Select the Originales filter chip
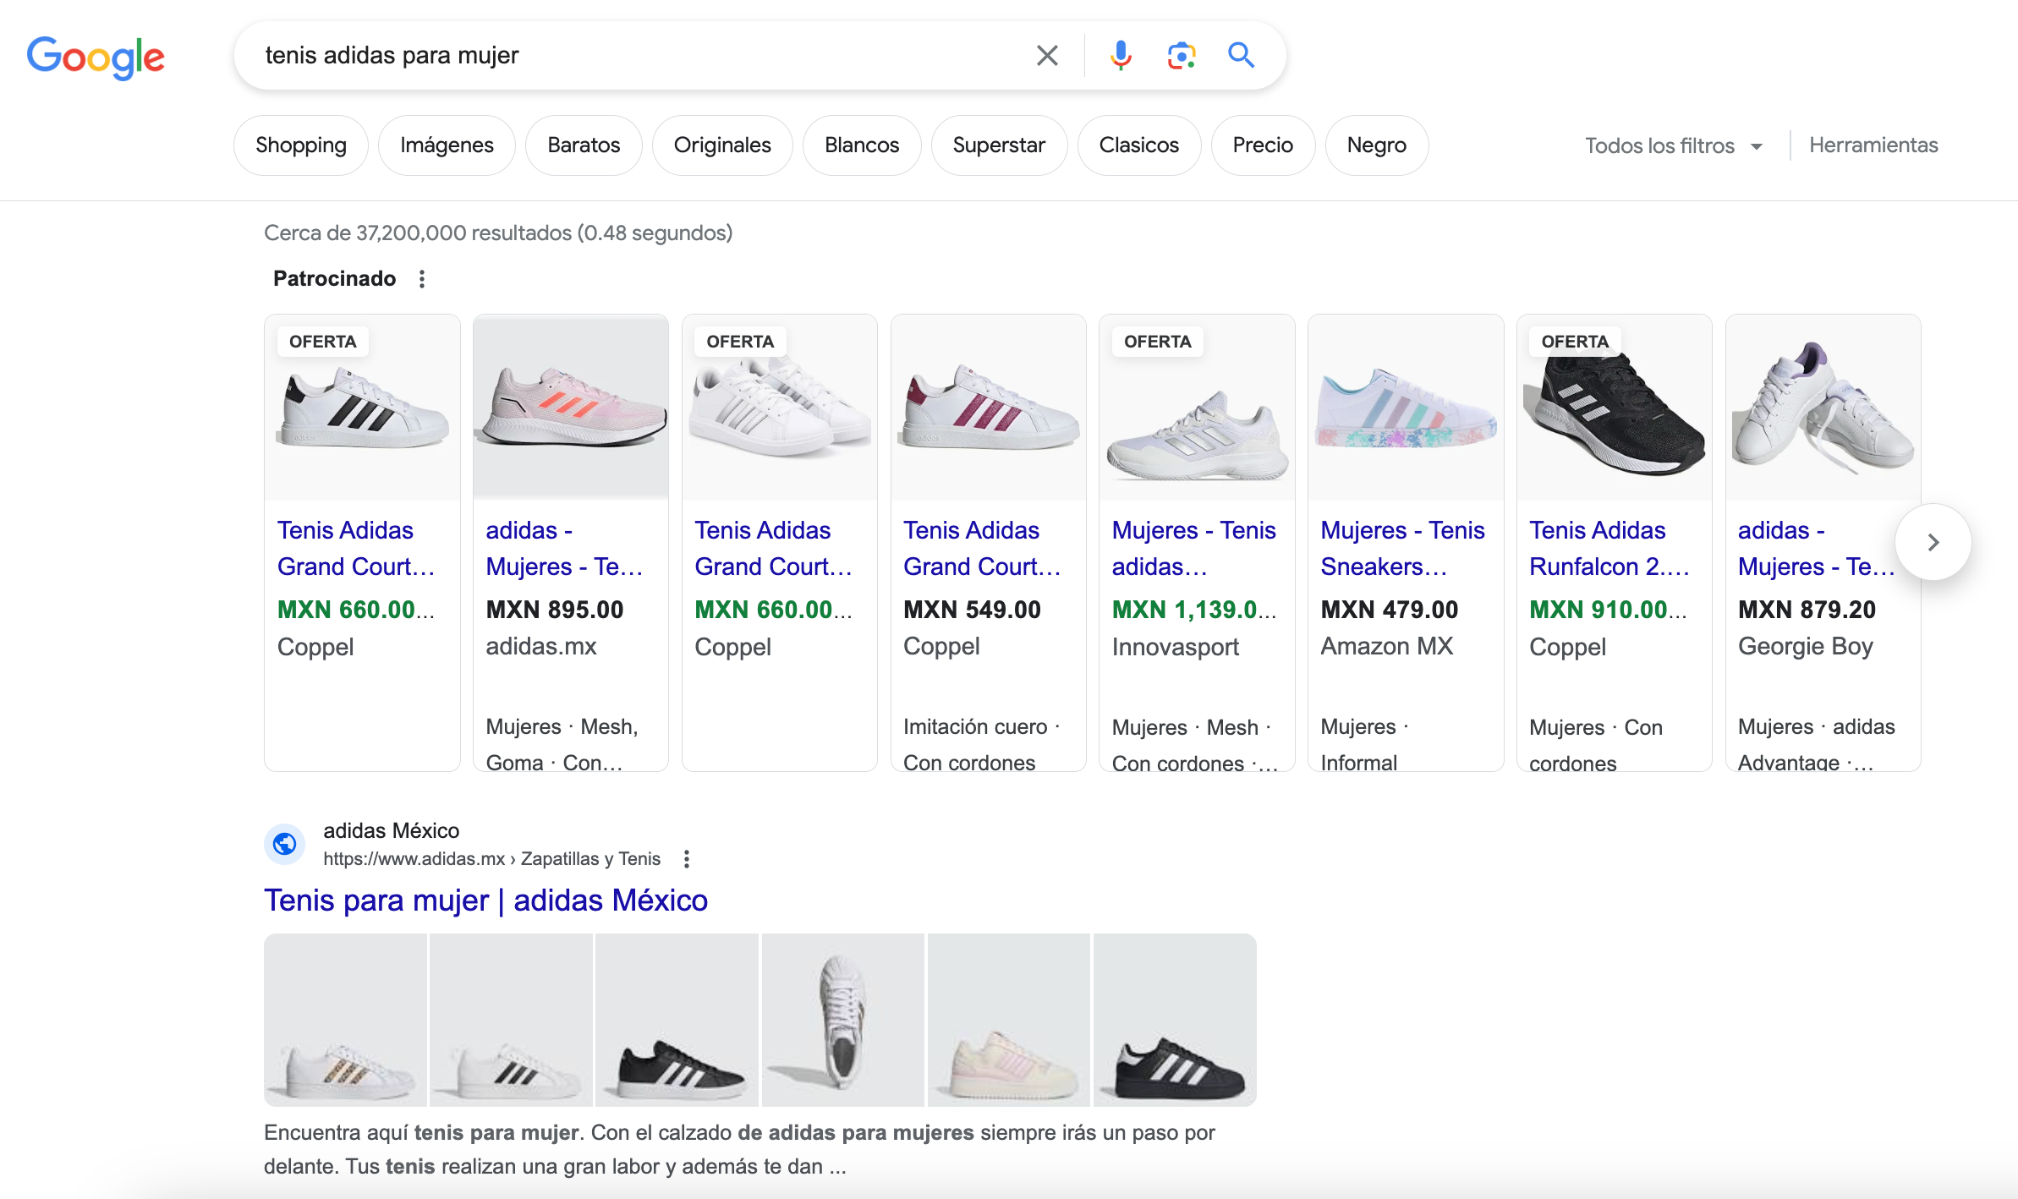The image size is (2018, 1199). coord(722,145)
